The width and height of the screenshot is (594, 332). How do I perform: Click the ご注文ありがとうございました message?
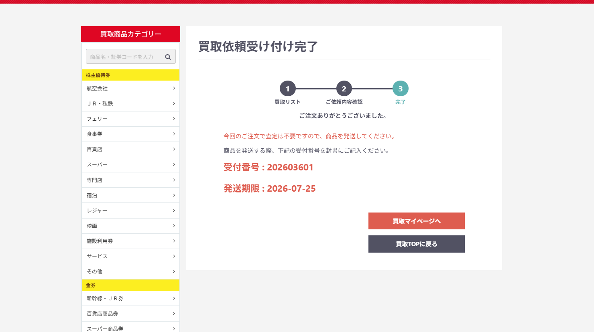[344, 116]
